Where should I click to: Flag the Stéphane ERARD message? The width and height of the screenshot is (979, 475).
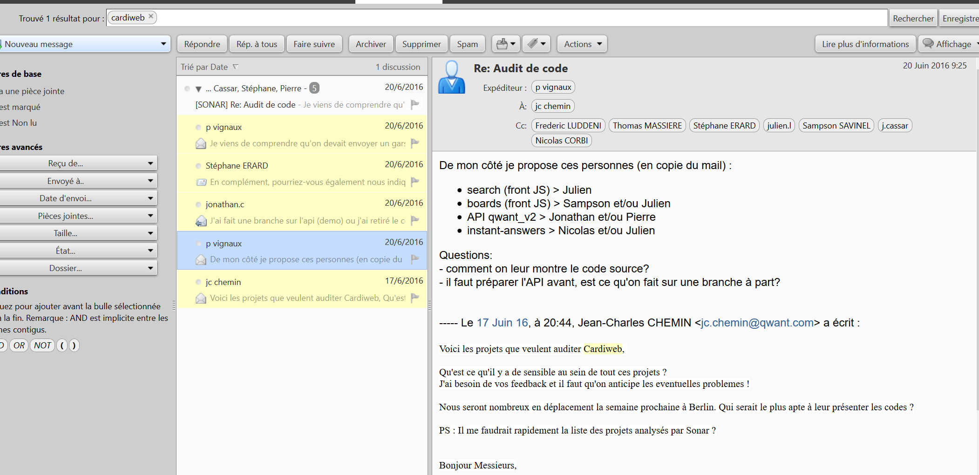(x=415, y=182)
